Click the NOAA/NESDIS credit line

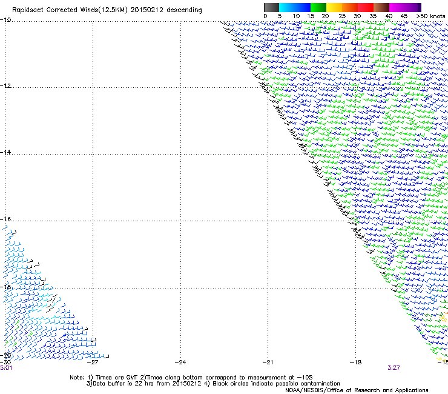click(357, 390)
